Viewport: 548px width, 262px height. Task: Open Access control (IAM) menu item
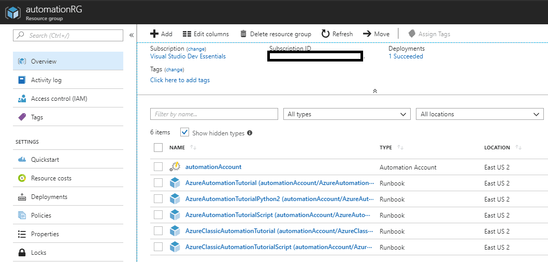pos(68,99)
